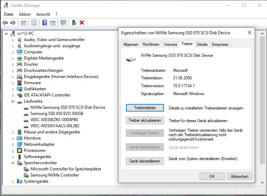
Task: Click the Netzwerkadapter category icon
Action: click(x=20, y=144)
